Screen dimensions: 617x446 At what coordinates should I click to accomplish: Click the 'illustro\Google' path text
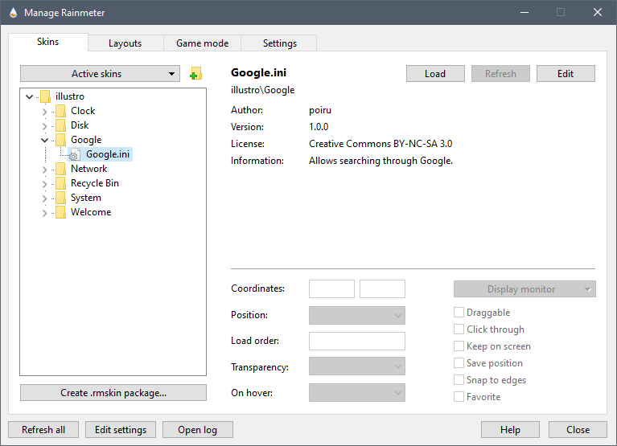(262, 90)
